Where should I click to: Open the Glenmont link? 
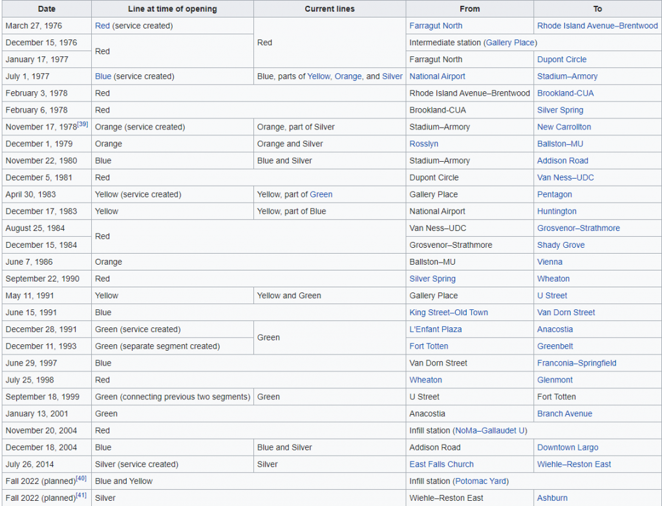(x=555, y=381)
